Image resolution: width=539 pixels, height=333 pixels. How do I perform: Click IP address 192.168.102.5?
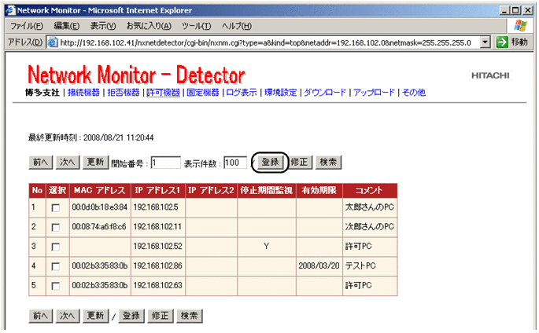(x=156, y=207)
